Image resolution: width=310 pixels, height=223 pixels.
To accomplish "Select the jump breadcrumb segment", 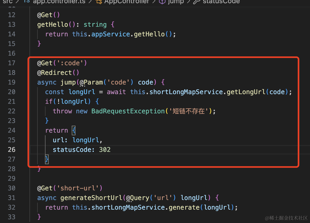I will tap(176, 2).
